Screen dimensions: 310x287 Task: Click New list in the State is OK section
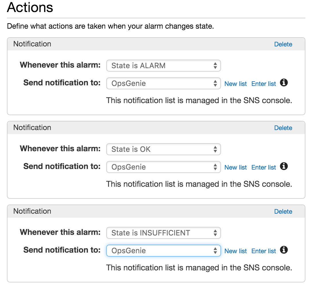point(235,167)
